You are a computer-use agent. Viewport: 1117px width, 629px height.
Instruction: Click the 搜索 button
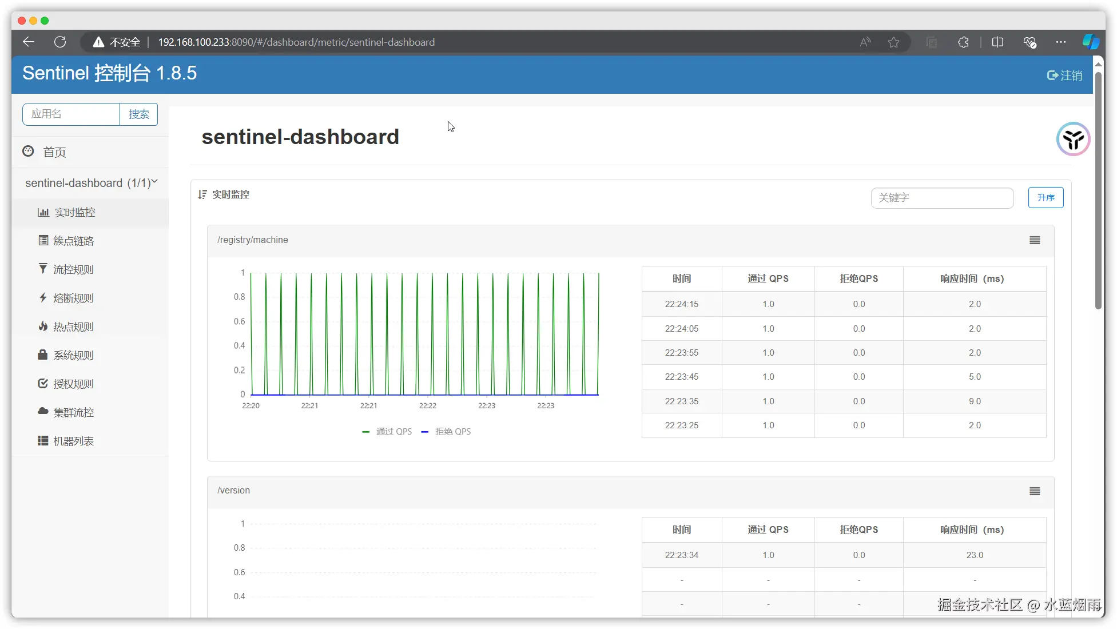point(138,114)
